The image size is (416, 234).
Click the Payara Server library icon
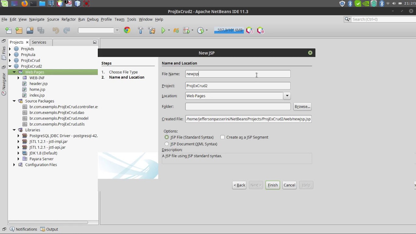(25, 159)
